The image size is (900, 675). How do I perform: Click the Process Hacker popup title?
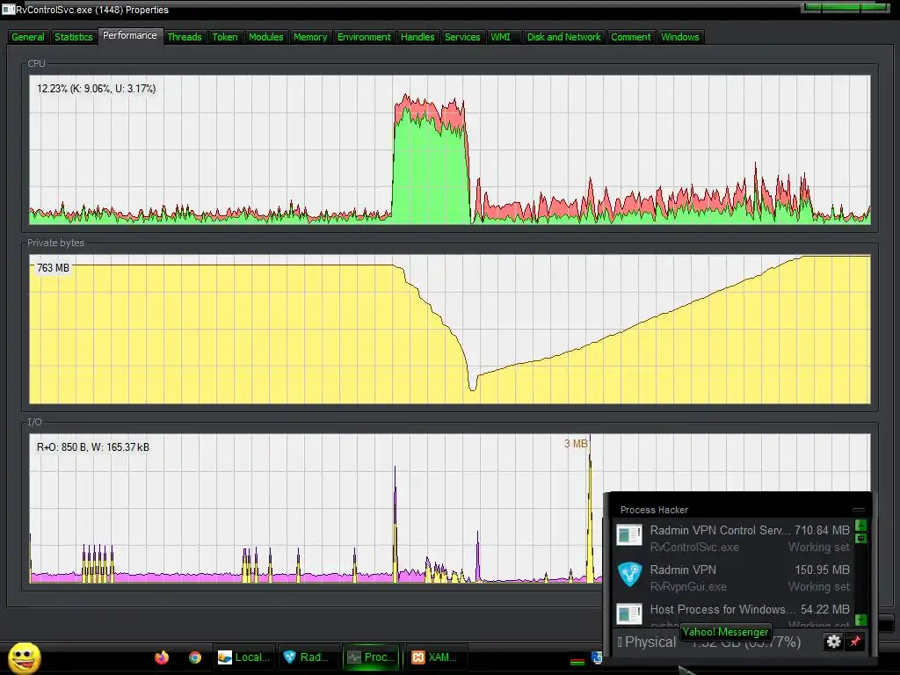click(654, 510)
